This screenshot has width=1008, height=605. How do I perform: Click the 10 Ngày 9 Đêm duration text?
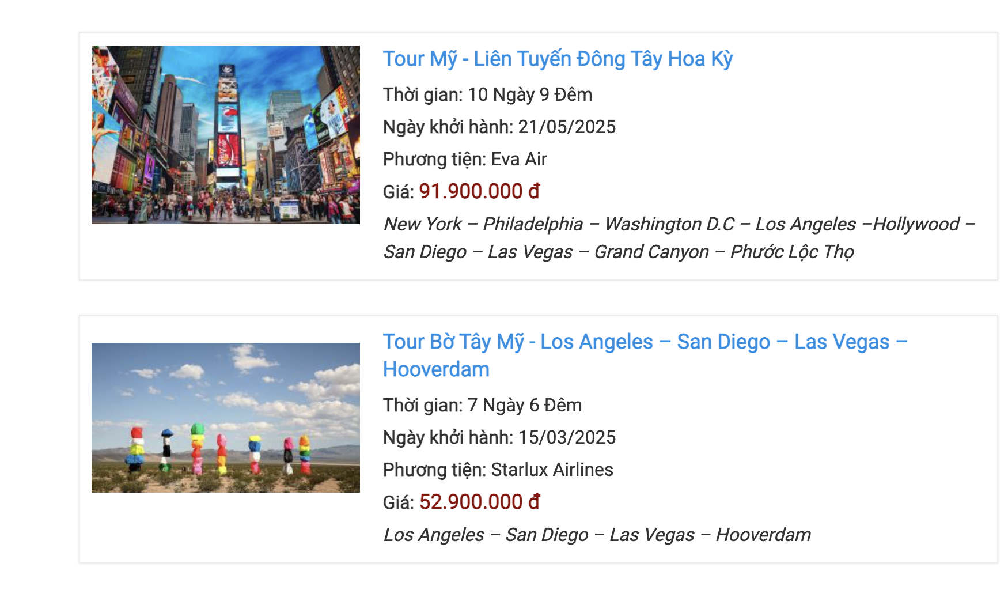[x=529, y=94]
